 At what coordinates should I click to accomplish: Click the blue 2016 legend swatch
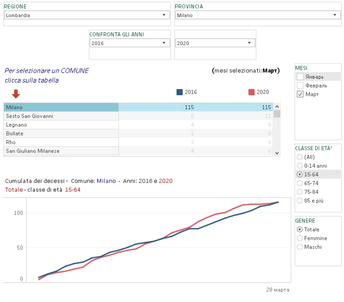pos(179,92)
